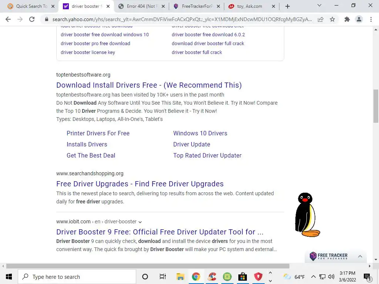Screen dimensions: 379x284
Task: Click the vertical scrollbar thumb
Action: tap(376, 106)
